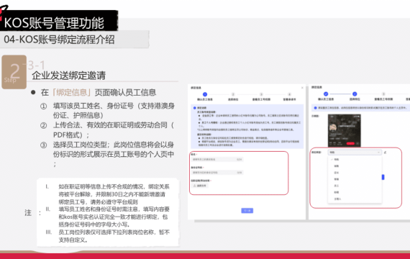This screenshot has width=410, height=259.
Task: Focus the ID number input field
Action: point(217,173)
